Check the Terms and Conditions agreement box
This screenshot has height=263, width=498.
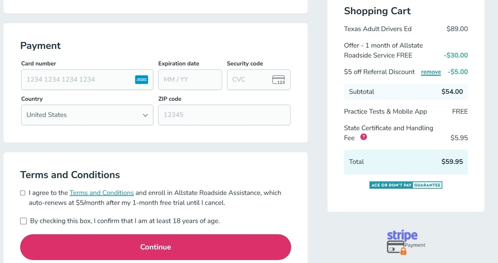click(23, 193)
